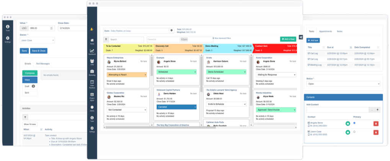Switch to the Appointments tab
This screenshot has height=161, width=390.
coord(325,32)
